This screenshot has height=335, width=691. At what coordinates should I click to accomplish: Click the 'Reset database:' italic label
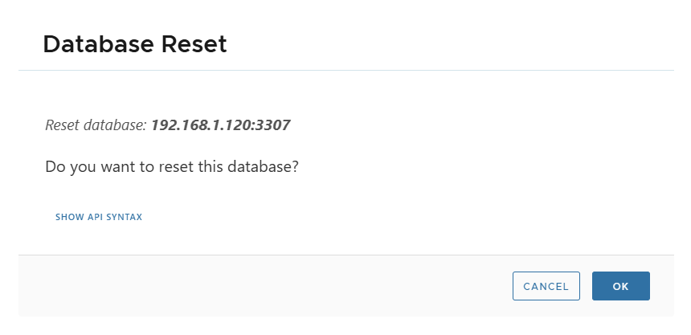coord(96,125)
